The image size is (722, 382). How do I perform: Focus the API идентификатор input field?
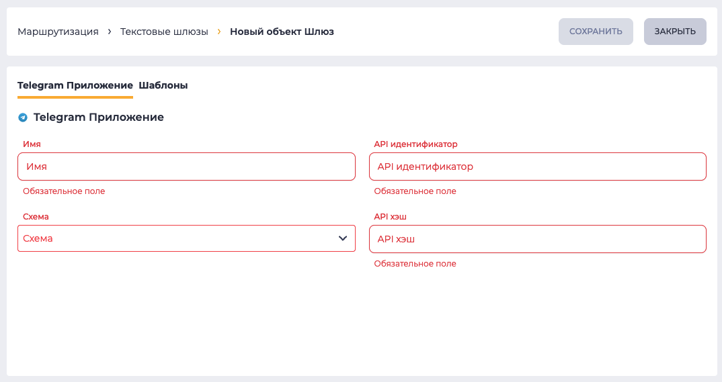(x=537, y=166)
